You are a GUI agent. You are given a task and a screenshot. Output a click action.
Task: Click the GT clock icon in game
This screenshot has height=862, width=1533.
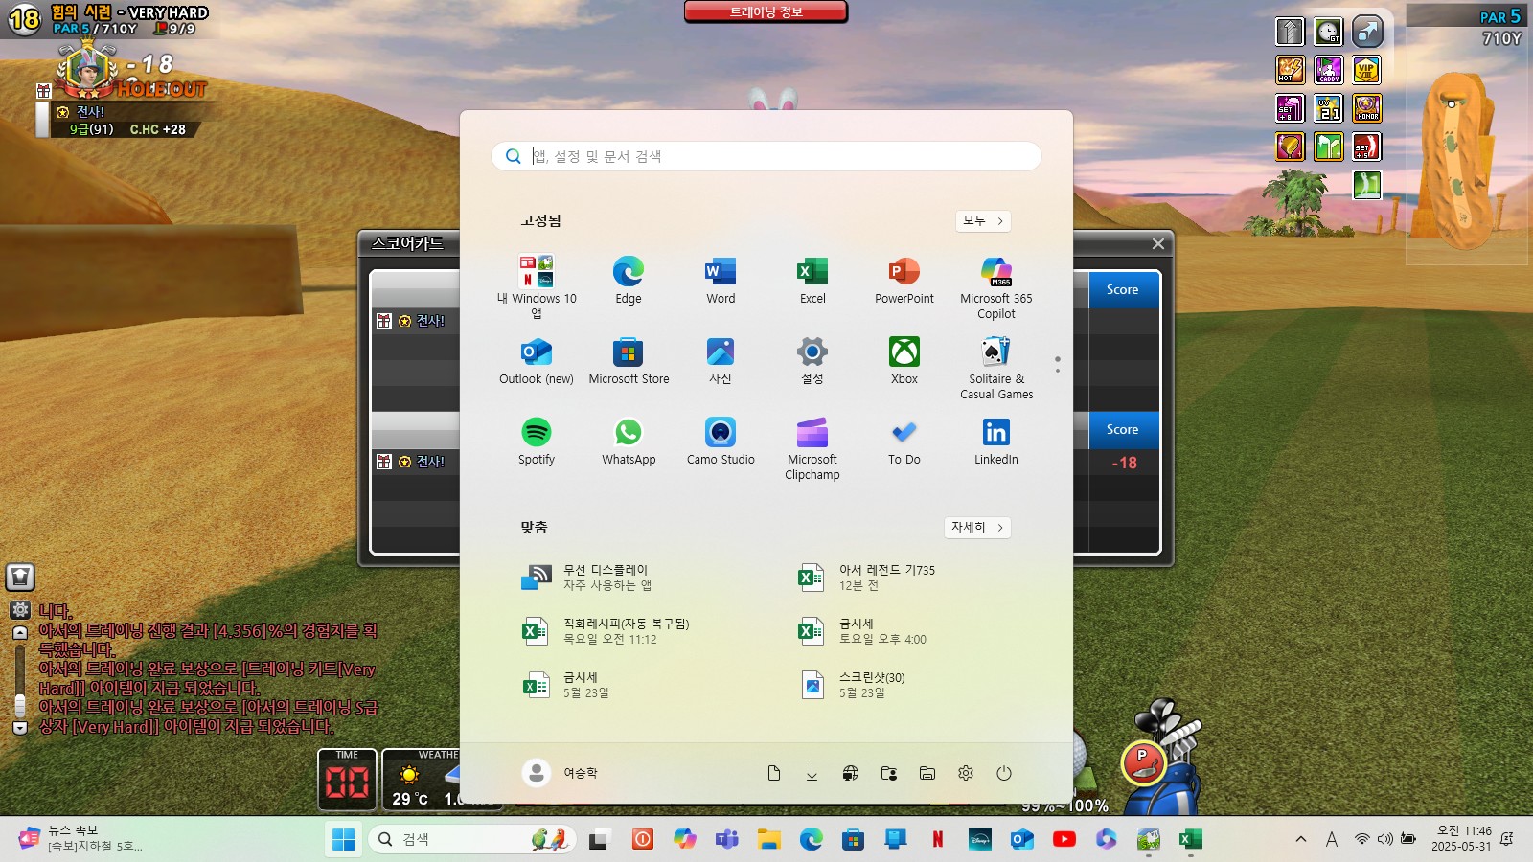click(1329, 32)
